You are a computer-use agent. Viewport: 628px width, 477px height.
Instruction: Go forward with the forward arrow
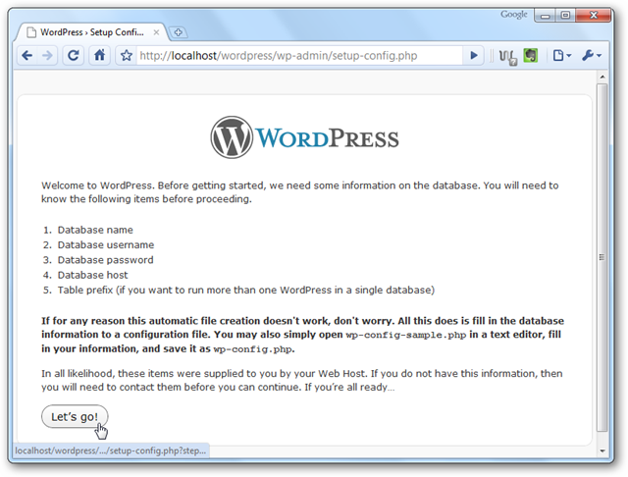[47, 55]
